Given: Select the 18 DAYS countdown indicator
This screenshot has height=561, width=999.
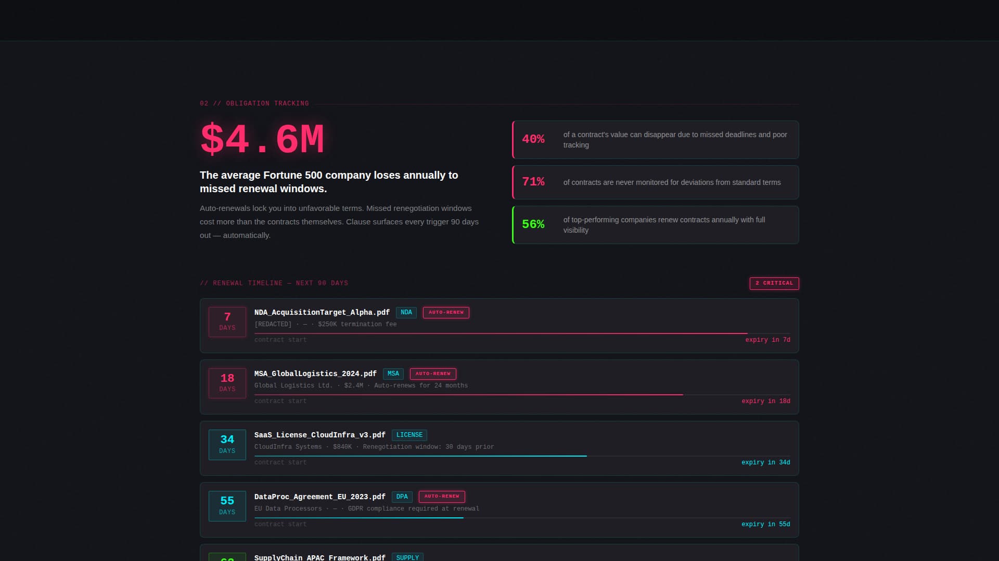Looking at the screenshot, I should (x=227, y=383).
